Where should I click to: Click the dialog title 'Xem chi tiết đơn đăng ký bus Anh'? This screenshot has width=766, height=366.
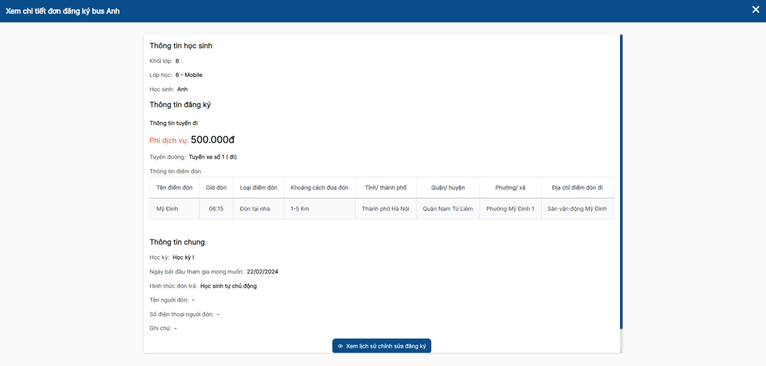[x=63, y=11]
